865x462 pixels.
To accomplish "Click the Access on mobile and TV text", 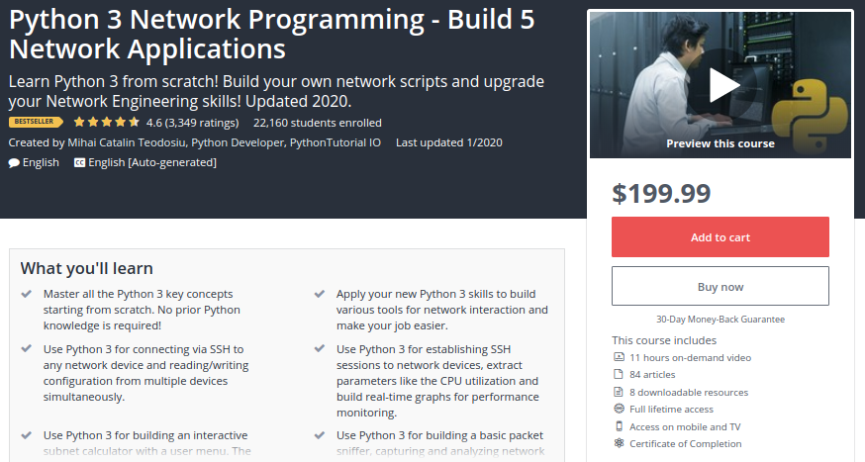I will coord(685,426).
